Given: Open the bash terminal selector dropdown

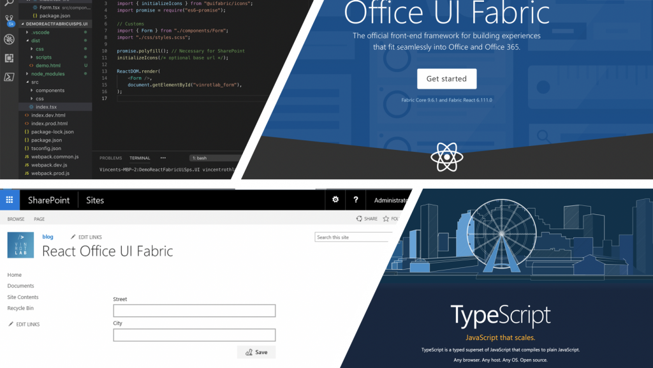Looking at the screenshot, I should (x=214, y=158).
